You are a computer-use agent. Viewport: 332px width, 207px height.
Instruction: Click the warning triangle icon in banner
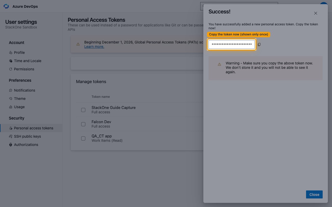click(x=78, y=44)
